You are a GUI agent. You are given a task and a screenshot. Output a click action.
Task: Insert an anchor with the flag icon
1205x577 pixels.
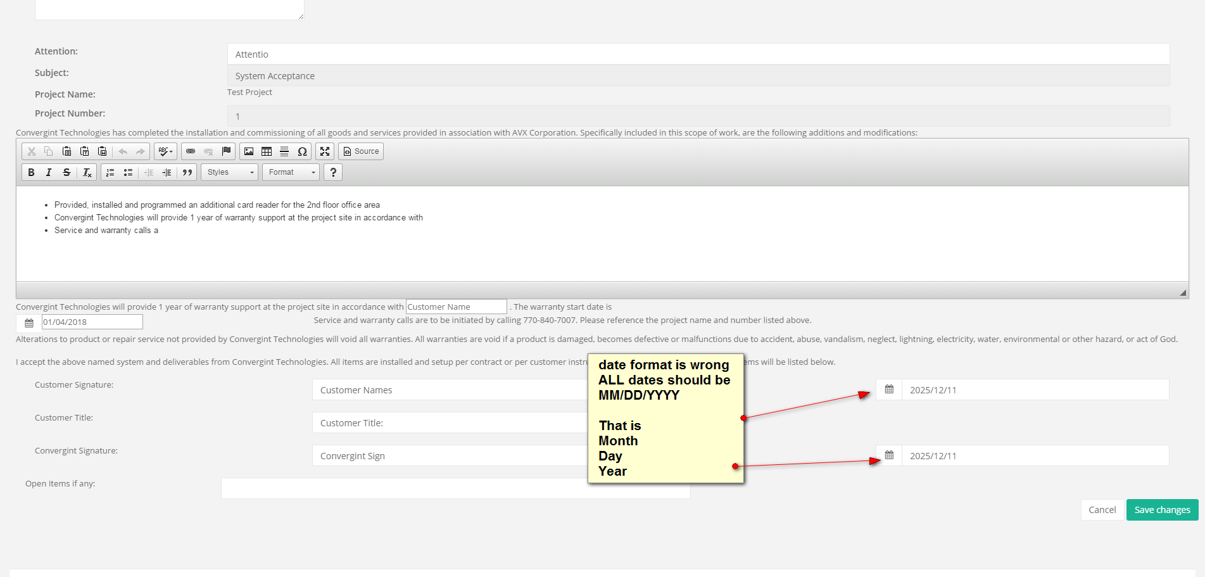pos(226,151)
